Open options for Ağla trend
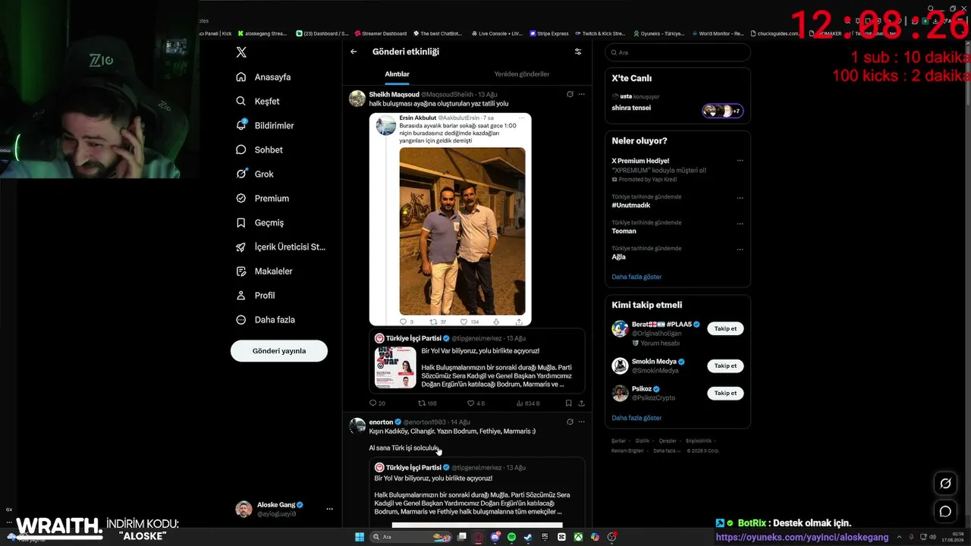This screenshot has width=971, height=546. click(x=740, y=249)
